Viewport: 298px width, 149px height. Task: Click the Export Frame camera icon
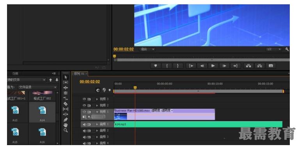[271, 66]
